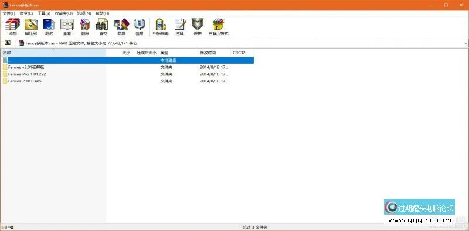Click folder icon of Fences v2.01破解版
Viewport: 469px width, 231px height.
coord(5,67)
